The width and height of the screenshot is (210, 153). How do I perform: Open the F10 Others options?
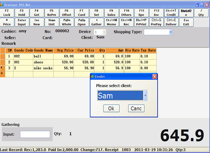126,13
